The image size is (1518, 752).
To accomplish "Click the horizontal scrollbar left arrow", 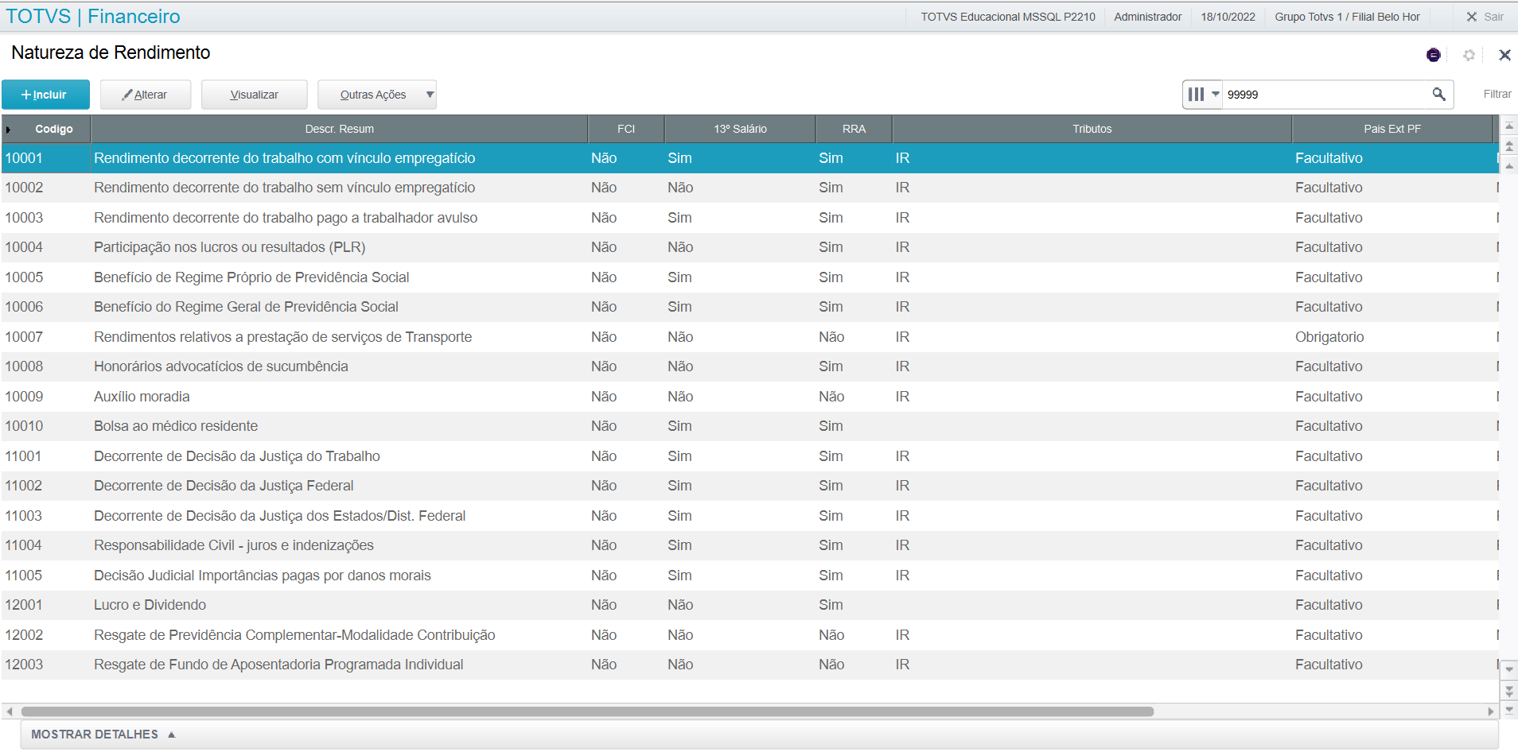I will (x=9, y=711).
